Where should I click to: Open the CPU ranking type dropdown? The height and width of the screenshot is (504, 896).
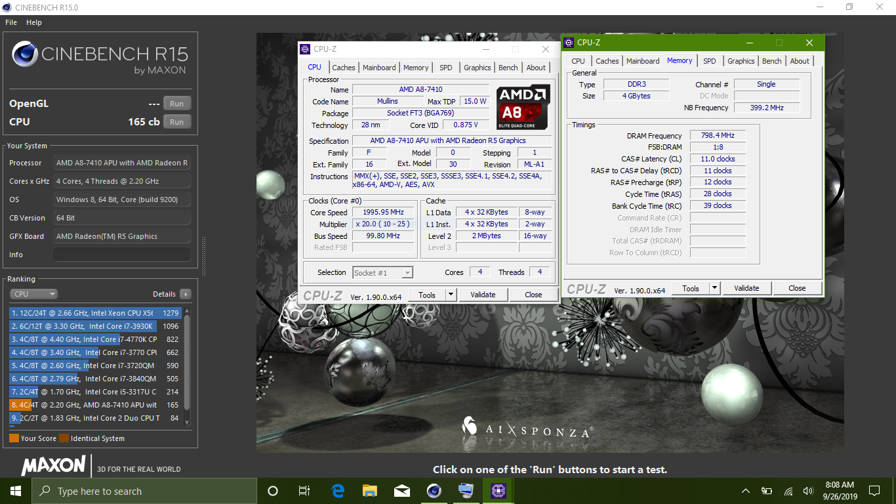click(x=34, y=294)
